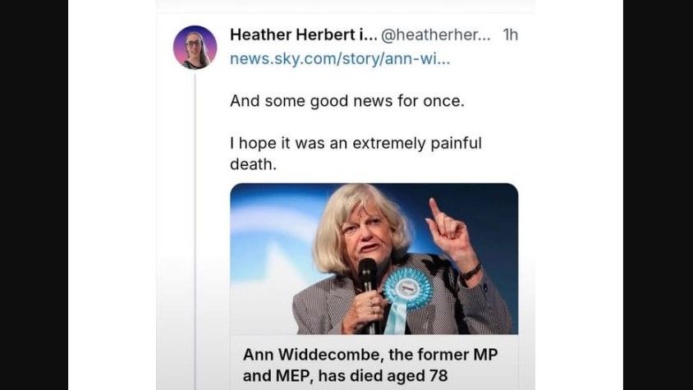Open the article preview image
The height and width of the screenshot is (390, 693).
374,259
